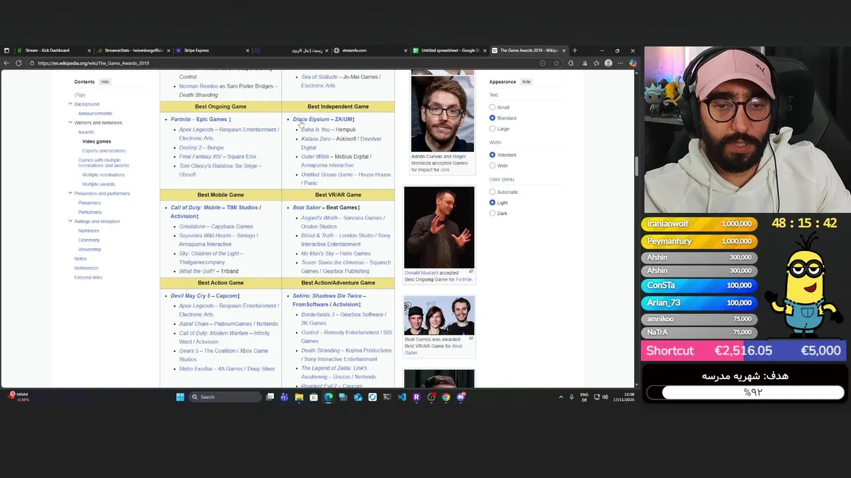This screenshot has width=851, height=478.
Task: Collapse Ratings and reception section
Action: point(70,221)
